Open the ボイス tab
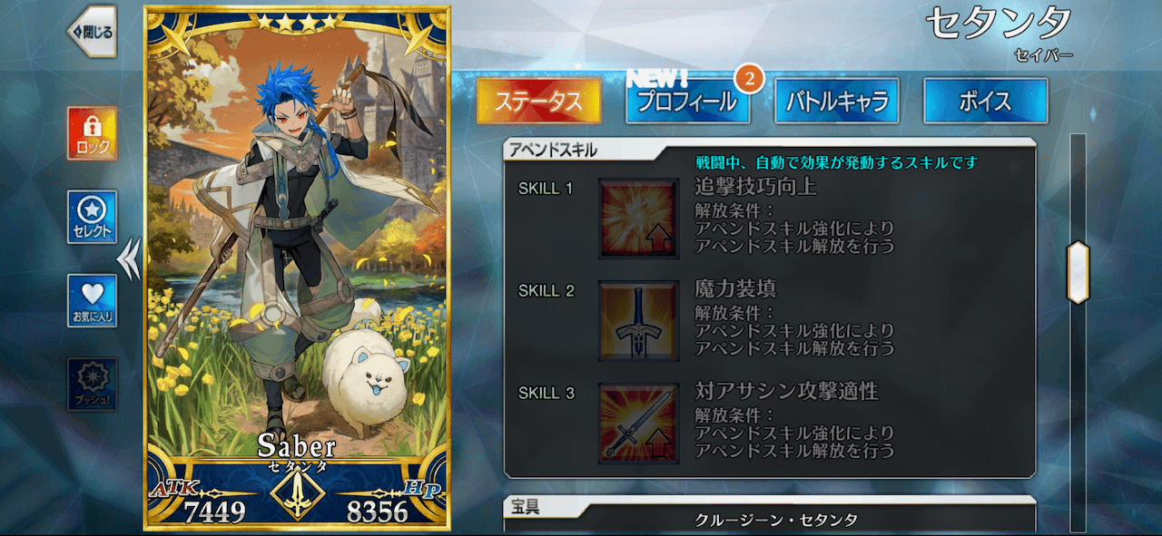Image resolution: width=1162 pixels, height=536 pixels. pyautogui.click(x=986, y=102)
